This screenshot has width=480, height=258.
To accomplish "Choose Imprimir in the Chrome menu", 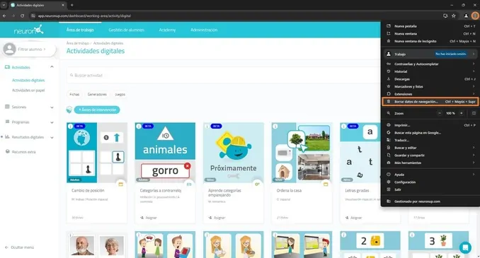I will [x=430, y=125].
